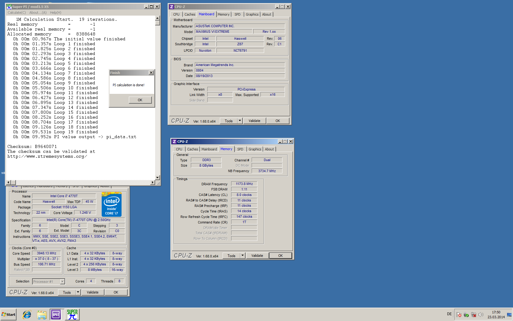
Task: Close the CPU-Z Memory window
Action: pos(291,142)
